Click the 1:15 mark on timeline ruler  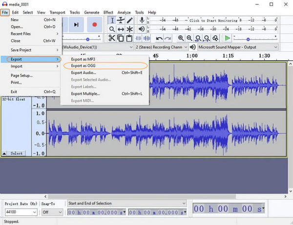(x=228, y=56)
